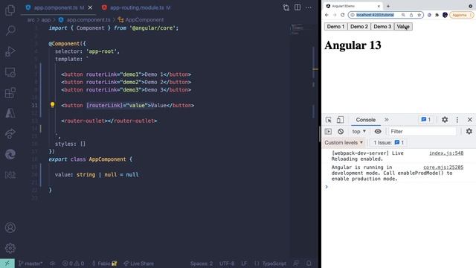This screenshot has width=476, height=268.
Task: Open a new browser tab
Action: (x=388, y=6)
